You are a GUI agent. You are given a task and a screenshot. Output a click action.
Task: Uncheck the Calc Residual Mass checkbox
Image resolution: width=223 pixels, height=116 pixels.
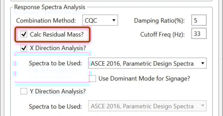(x=24, y=34)
